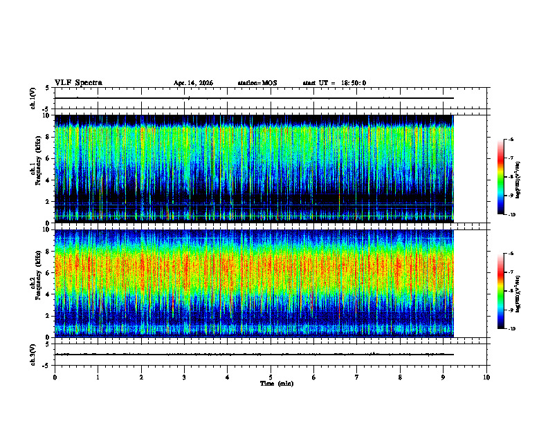548x423 pixels.
Task: Click the "start UT = 18:50:0" text
Action: (334, 83)
